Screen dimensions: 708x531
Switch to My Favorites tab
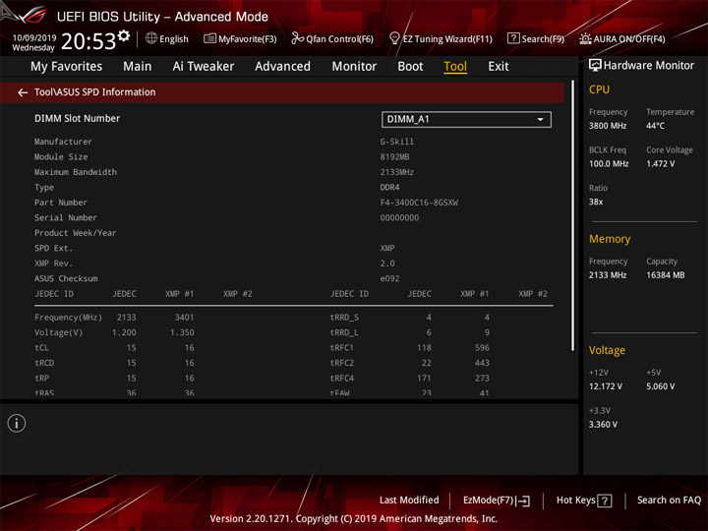click(67, 67)
